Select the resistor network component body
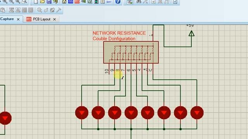Image resolution: width=248 pixels, height=139 pixels. 131,53
